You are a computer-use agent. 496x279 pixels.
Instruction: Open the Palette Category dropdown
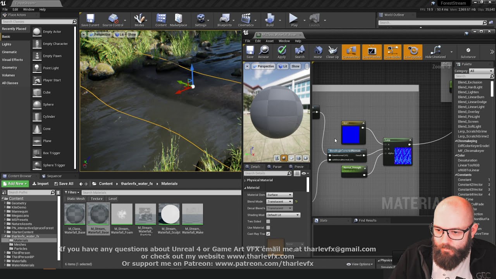coord(481,71)
